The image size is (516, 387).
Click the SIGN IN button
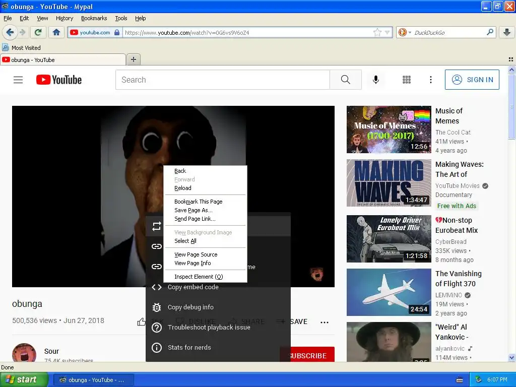(x=472, y=80)
